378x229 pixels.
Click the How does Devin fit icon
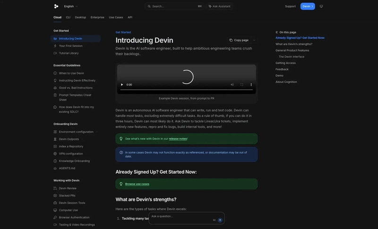point(55,107)
